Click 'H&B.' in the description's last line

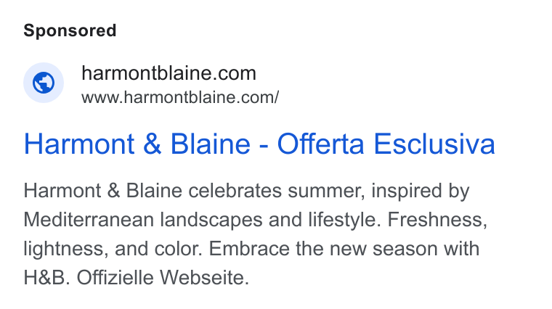click(46, 277)
